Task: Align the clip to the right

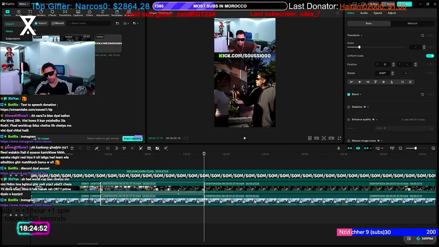Action: [x=368, y=82]
